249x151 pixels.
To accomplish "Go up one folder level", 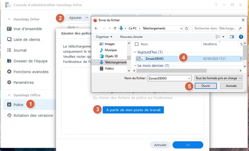I will (x=115, y=28).
